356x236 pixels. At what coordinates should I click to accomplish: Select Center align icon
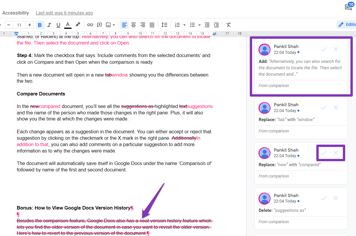click(x=133, y=25)
